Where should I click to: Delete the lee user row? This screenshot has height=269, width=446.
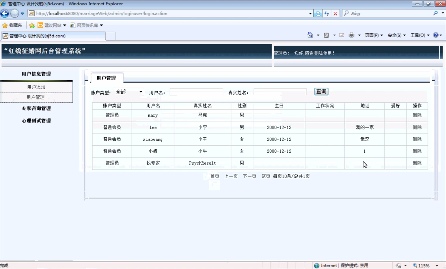[x=417, y=127]
